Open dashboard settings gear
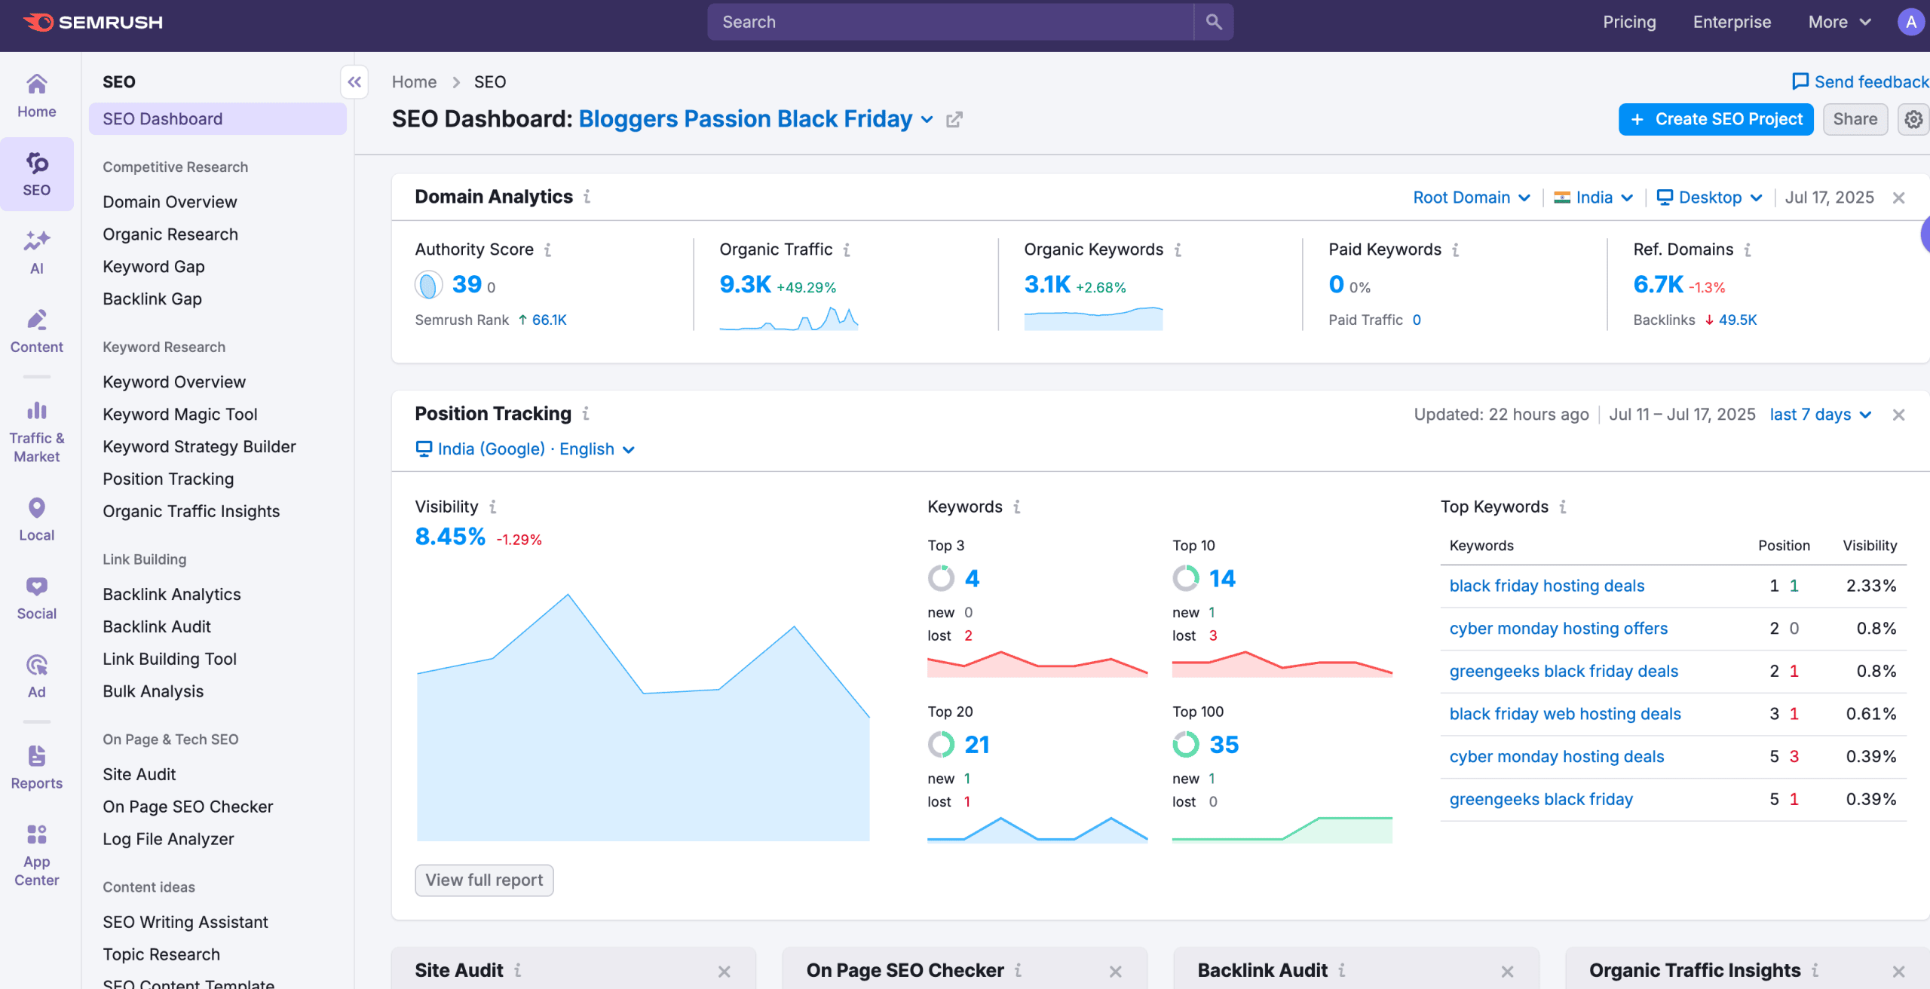The height and width of the screenshot is (989, 1930). pos(1913,119)
